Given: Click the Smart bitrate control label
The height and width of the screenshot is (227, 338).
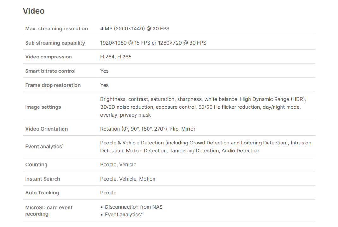Looking at the screenshot, I should coord(50,71).
